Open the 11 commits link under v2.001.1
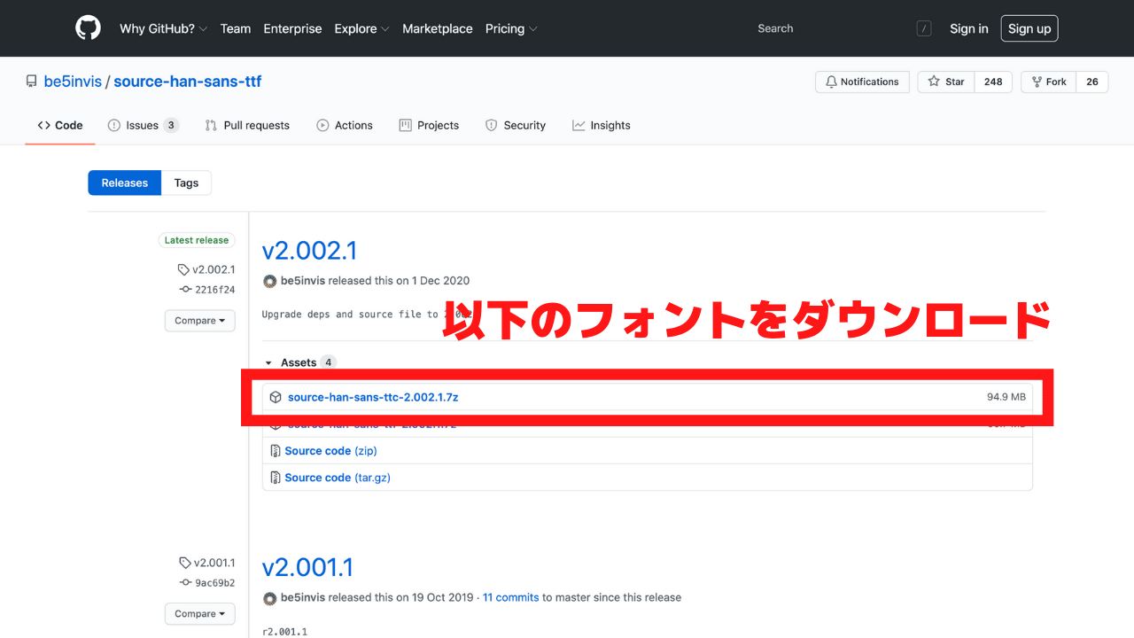This screenshot has width=1134, height=638. tap(510, 597)
